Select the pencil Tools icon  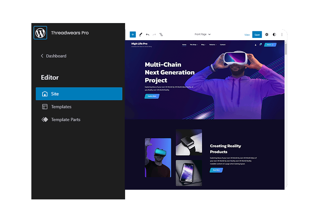140,35
